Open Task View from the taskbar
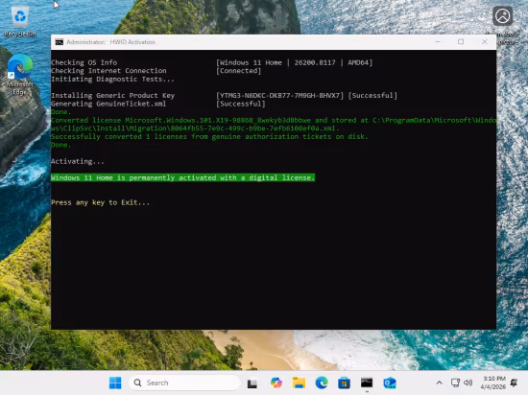Image resolution: width=528 pixels, height=395 pixels. (252, 383)
